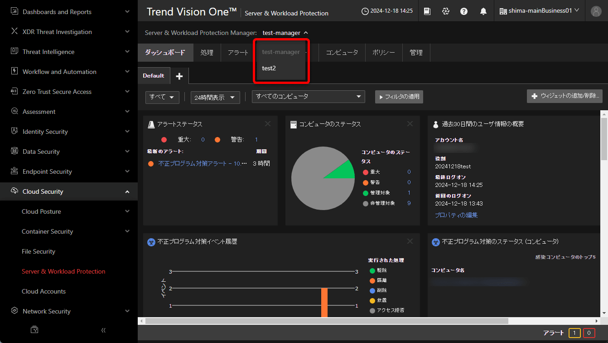Click the horizontal scrollbar thumb
The height and width of the screenshot is (343, 608).
327,321
